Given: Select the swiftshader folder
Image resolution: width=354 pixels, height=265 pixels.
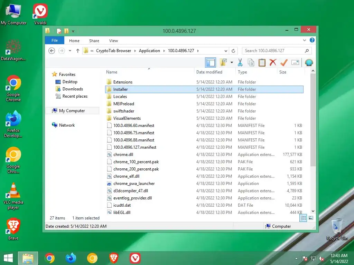Looking at the screenshot, I should (x=124, y=111).
